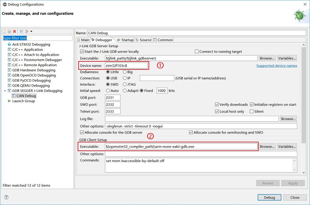Click Browse button for Log file
Image resolution: width=310 pixels, height=205 pixels.
[x=289, y=119]
